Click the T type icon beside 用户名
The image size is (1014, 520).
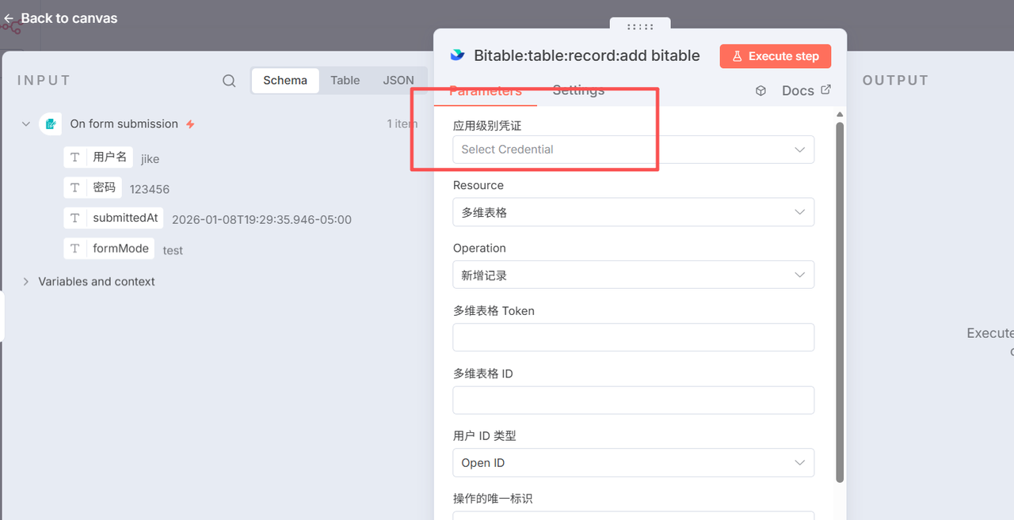(x=75, y=158)
